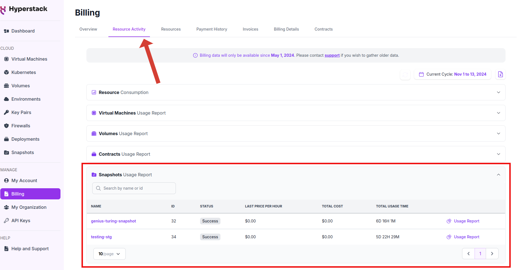Click the Volumes sidebar icon

(6, 86)
